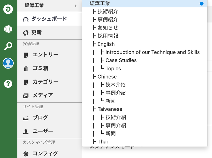The image size is (212, 158).
Task: Open the ユーザー management link
Action: pyautogui.click(x=43, y=131)
